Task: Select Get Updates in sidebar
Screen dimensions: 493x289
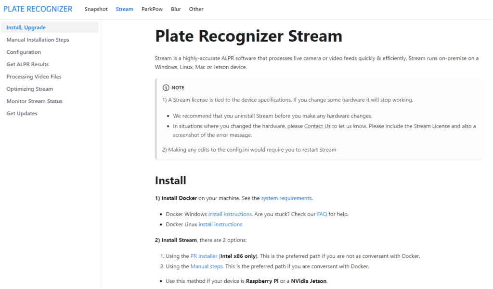Action: (x=22, y=113)
